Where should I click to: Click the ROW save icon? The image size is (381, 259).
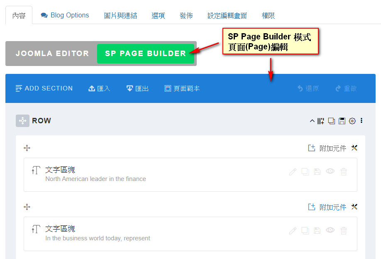(342, 121)
